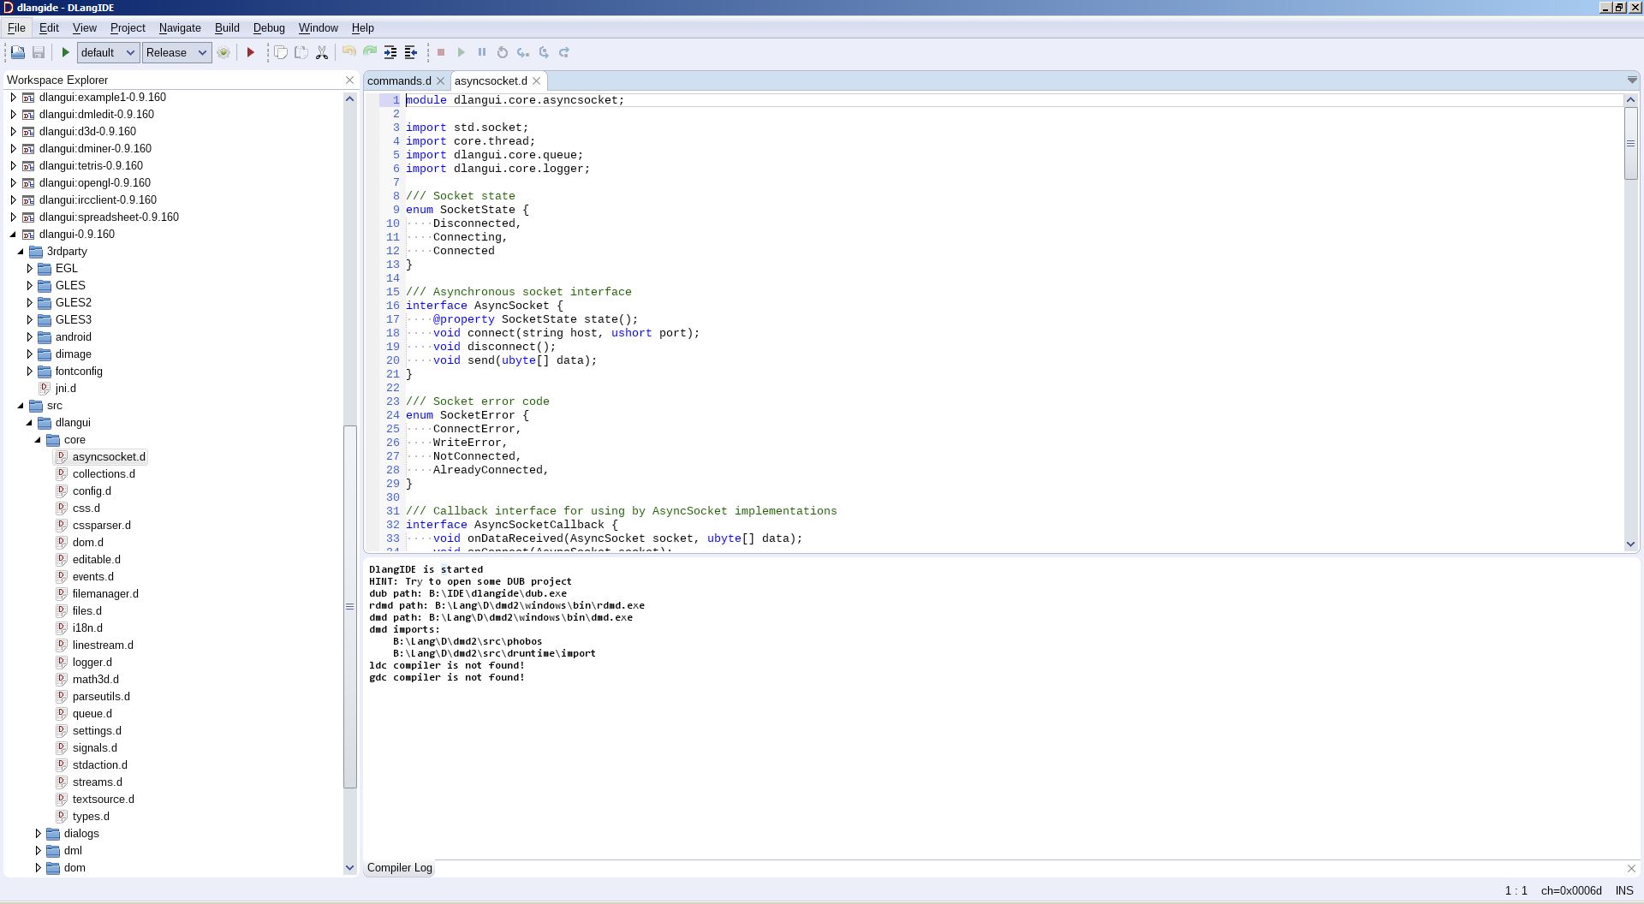Image resolution: width=1644 pixels, height=904 pixels.
Task: Expand dlangui:example1-0.9.160 project node
Action: coord(13,97)
